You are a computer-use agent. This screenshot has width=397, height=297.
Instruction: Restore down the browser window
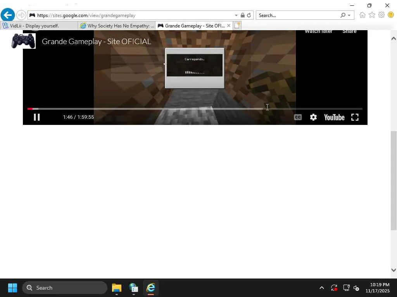(369, 5)
